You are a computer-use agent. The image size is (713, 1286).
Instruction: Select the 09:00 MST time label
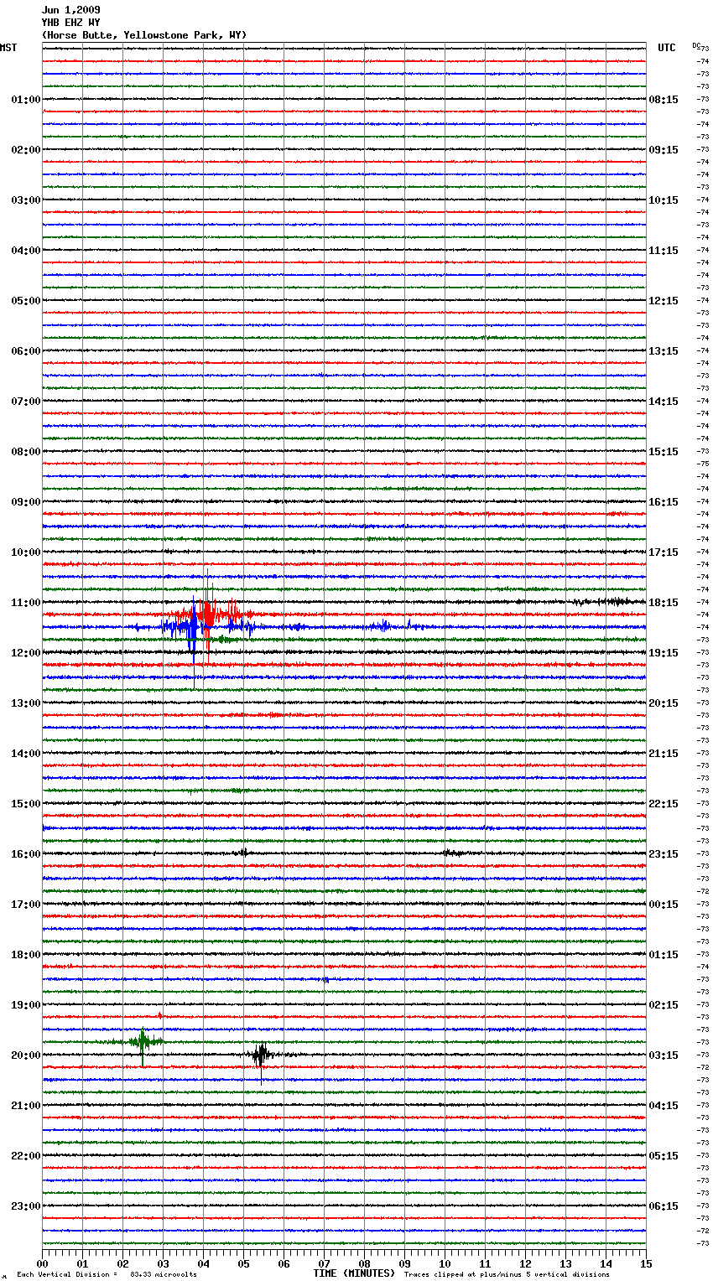click(x=26, y=502)
